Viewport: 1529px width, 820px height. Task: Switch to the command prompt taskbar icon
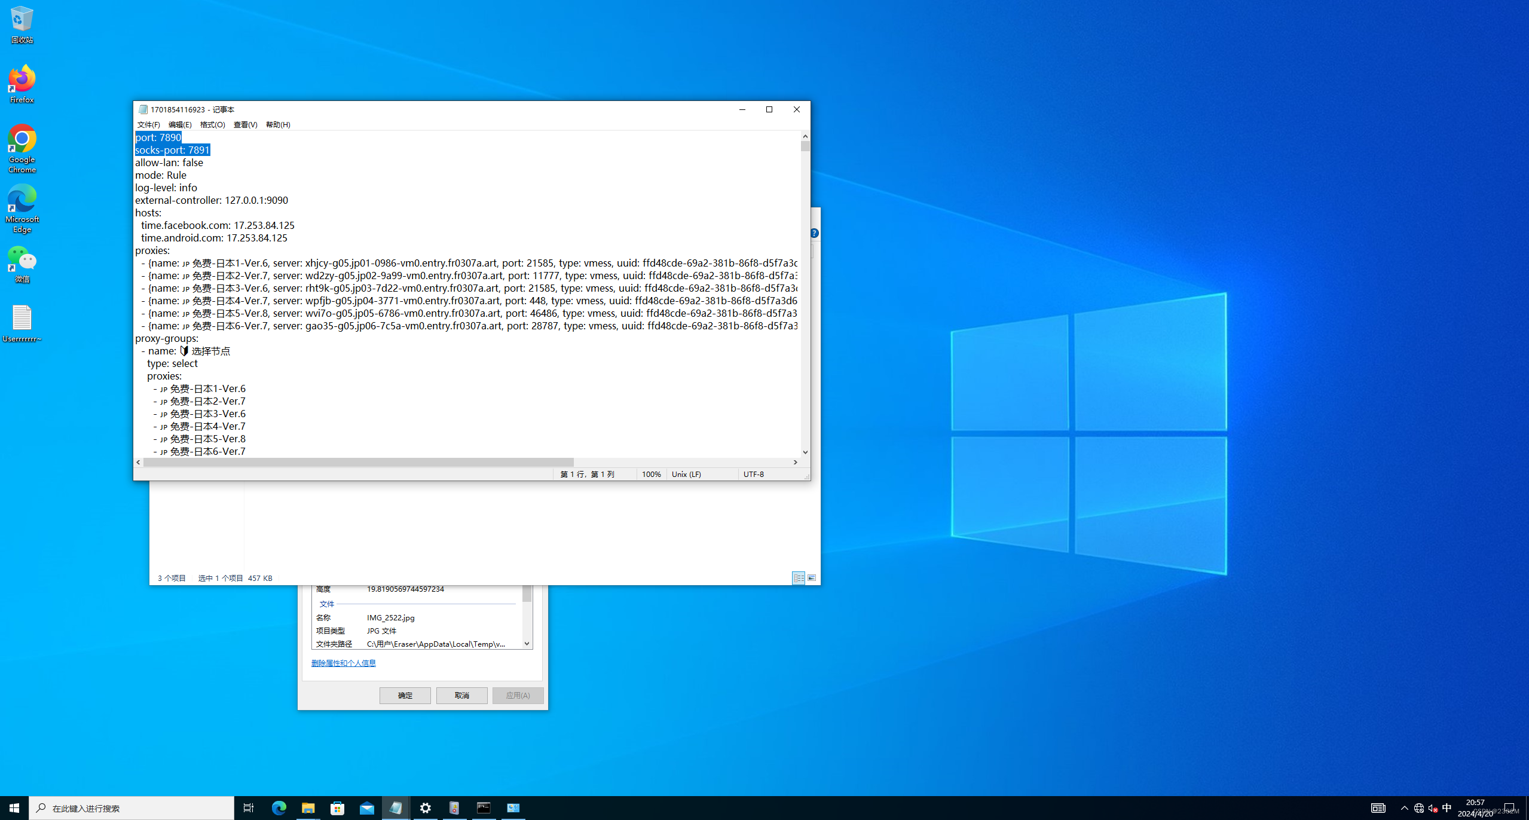[484, 808]
